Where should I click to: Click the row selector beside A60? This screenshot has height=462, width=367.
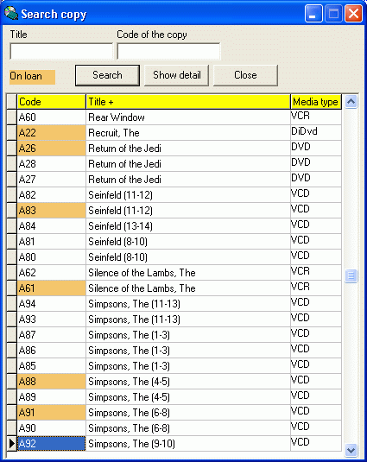11,117
